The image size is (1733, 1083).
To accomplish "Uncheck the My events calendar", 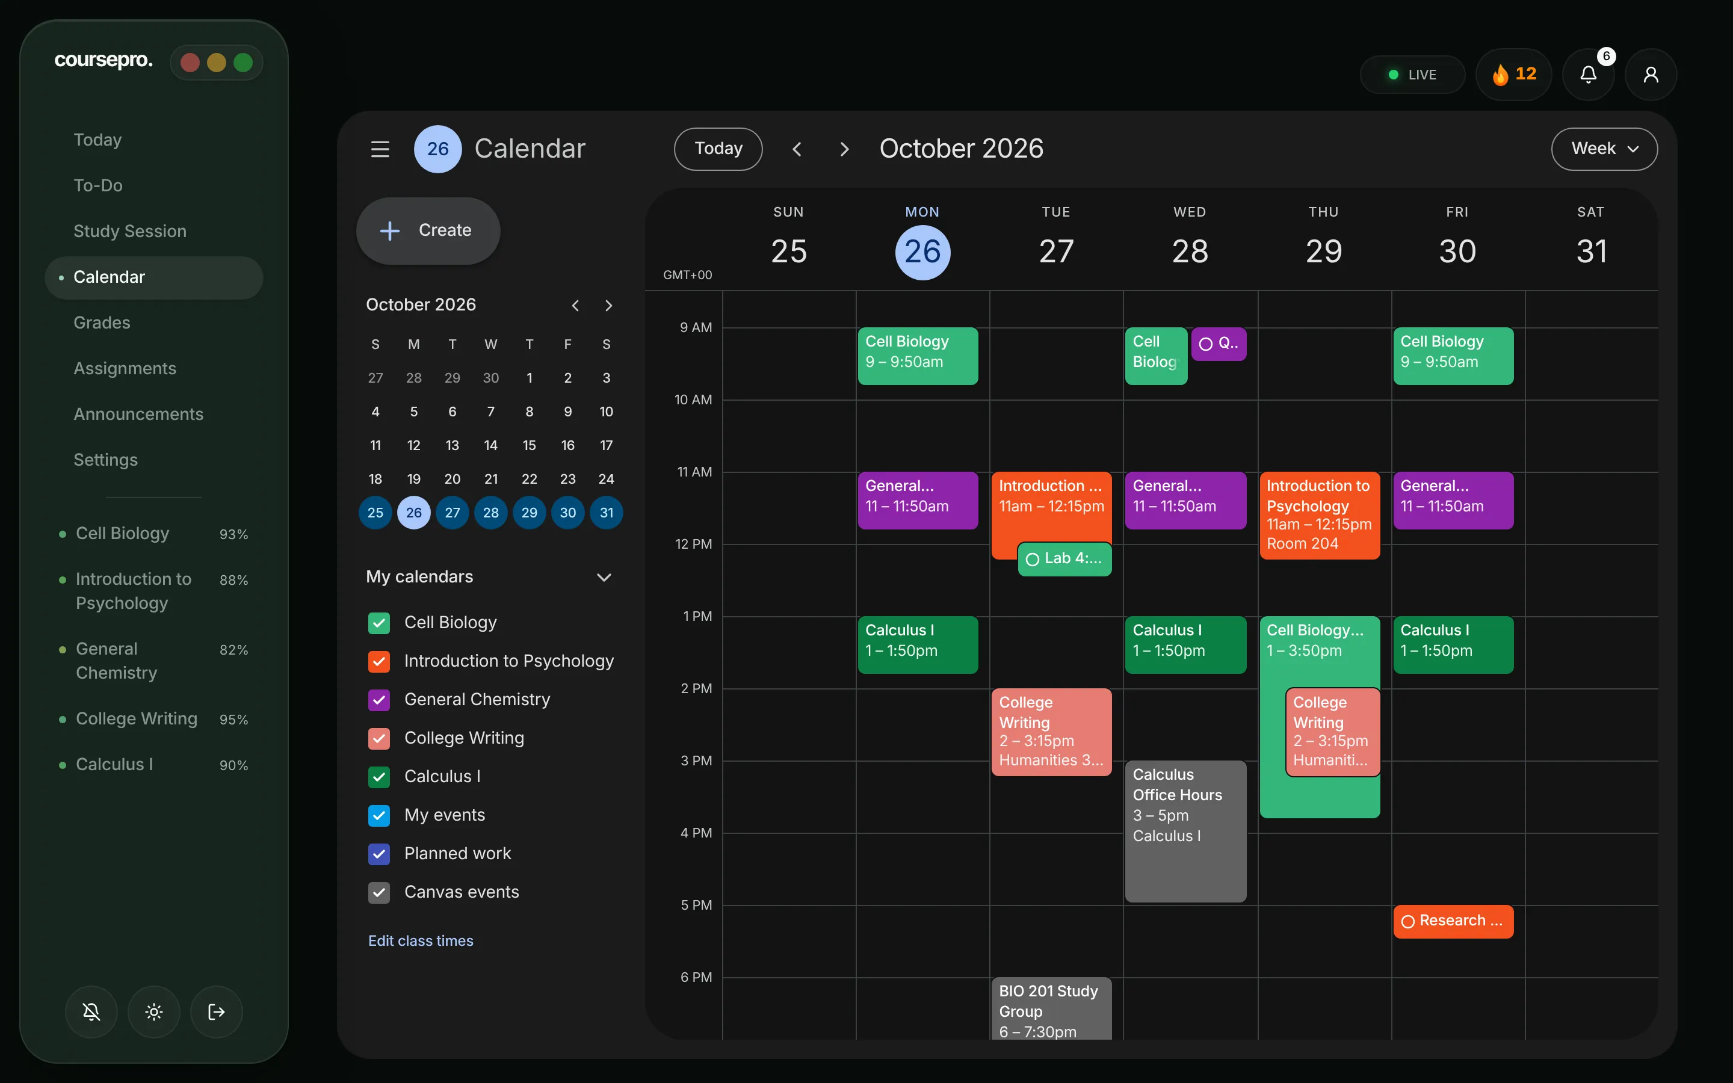I will (x=379, y=815).
